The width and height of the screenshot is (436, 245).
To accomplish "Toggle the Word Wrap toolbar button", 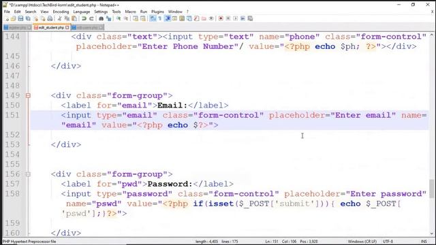I will [x=153, y=18].
